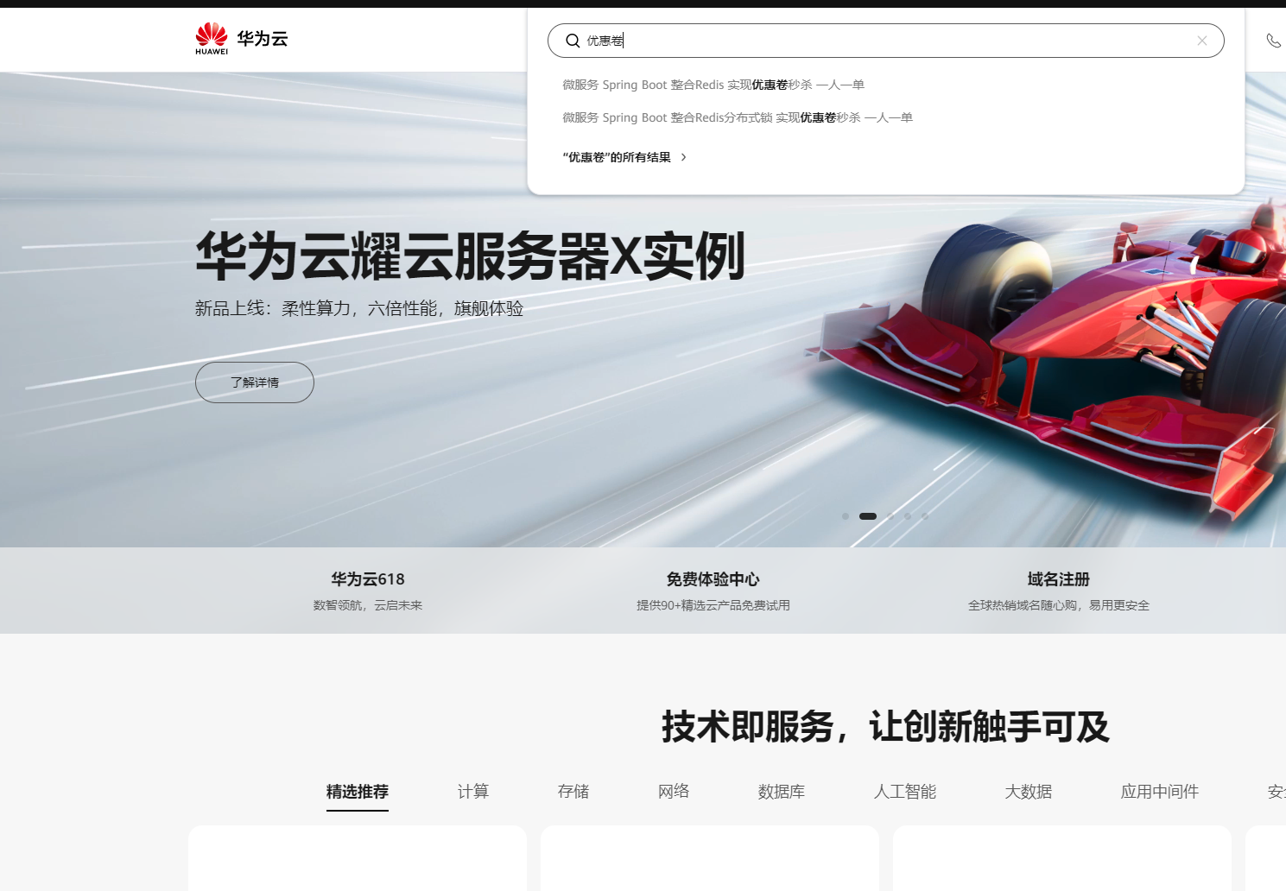Switch to the 计算 tab
1286x891 pixels.
pos(473,792)
